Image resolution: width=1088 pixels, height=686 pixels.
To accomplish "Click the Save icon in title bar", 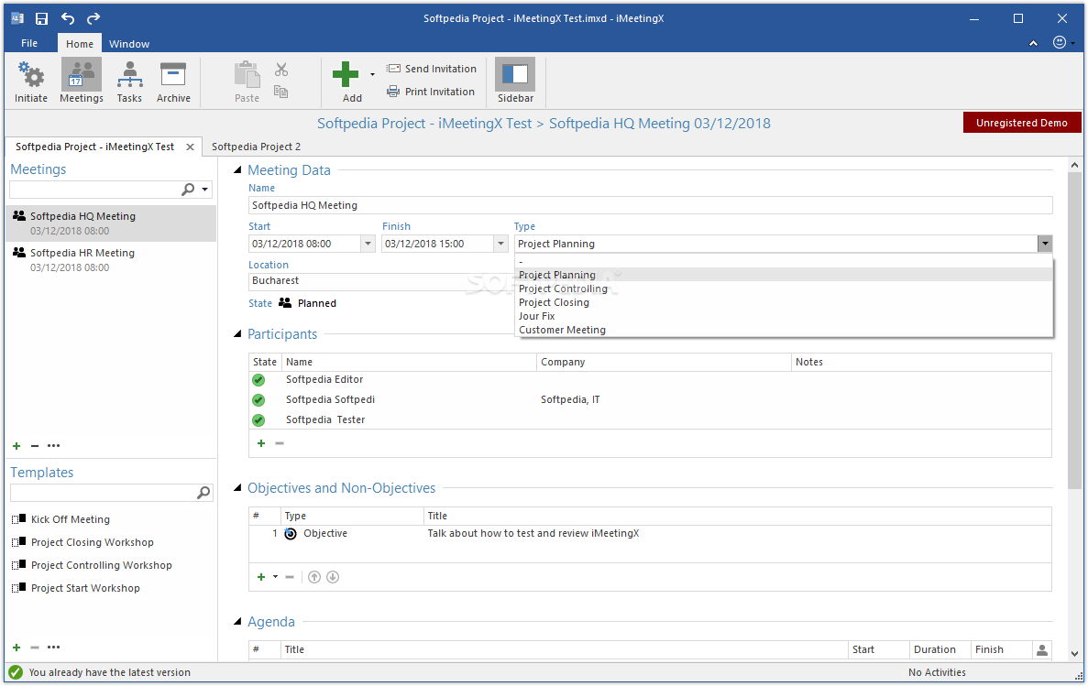I will (x=41, y=18).
